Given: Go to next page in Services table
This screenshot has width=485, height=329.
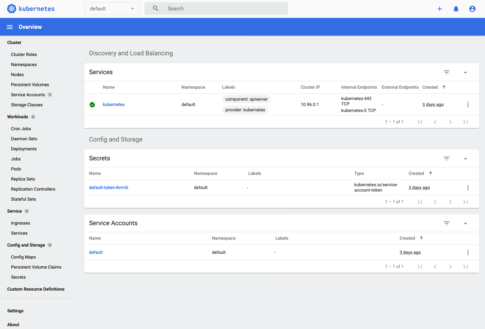Looking at the screenshot, I should pos(450,122).
